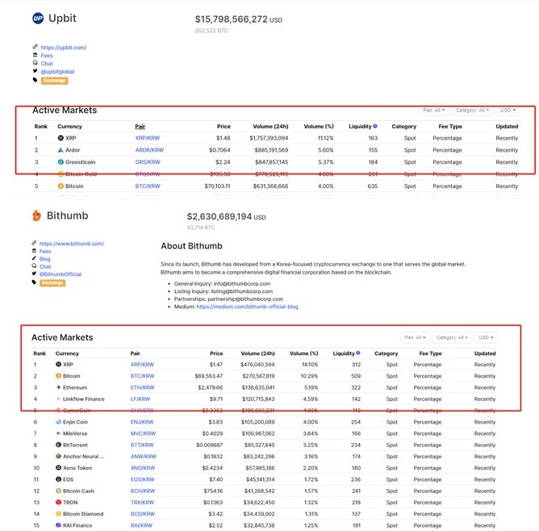This screenshot has height=531, width=539.
Task: Sort Bithumb table by Updated header
Action: point(485,353)
